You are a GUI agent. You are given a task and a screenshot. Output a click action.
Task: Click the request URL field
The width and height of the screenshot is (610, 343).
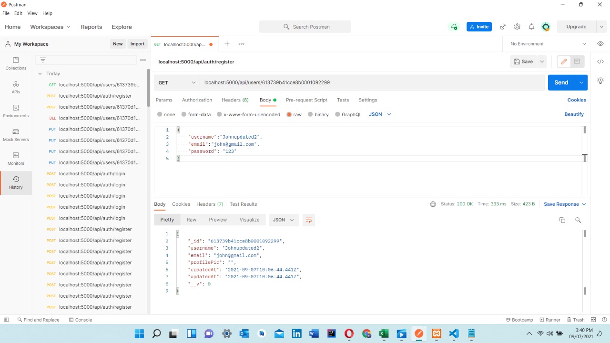[372, 82]
